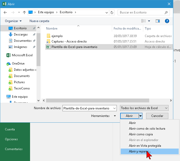This screenshot has width=180, height=161.
Task: Click navigation pane scroll down arrow
Action: [38, 101]
